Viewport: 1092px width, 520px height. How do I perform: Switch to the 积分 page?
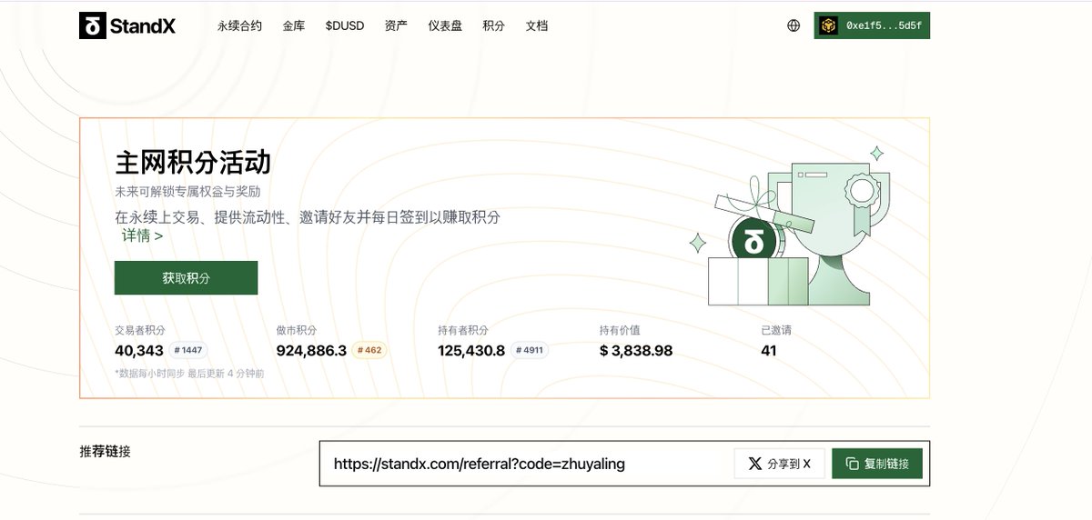[x=494, y=25]
